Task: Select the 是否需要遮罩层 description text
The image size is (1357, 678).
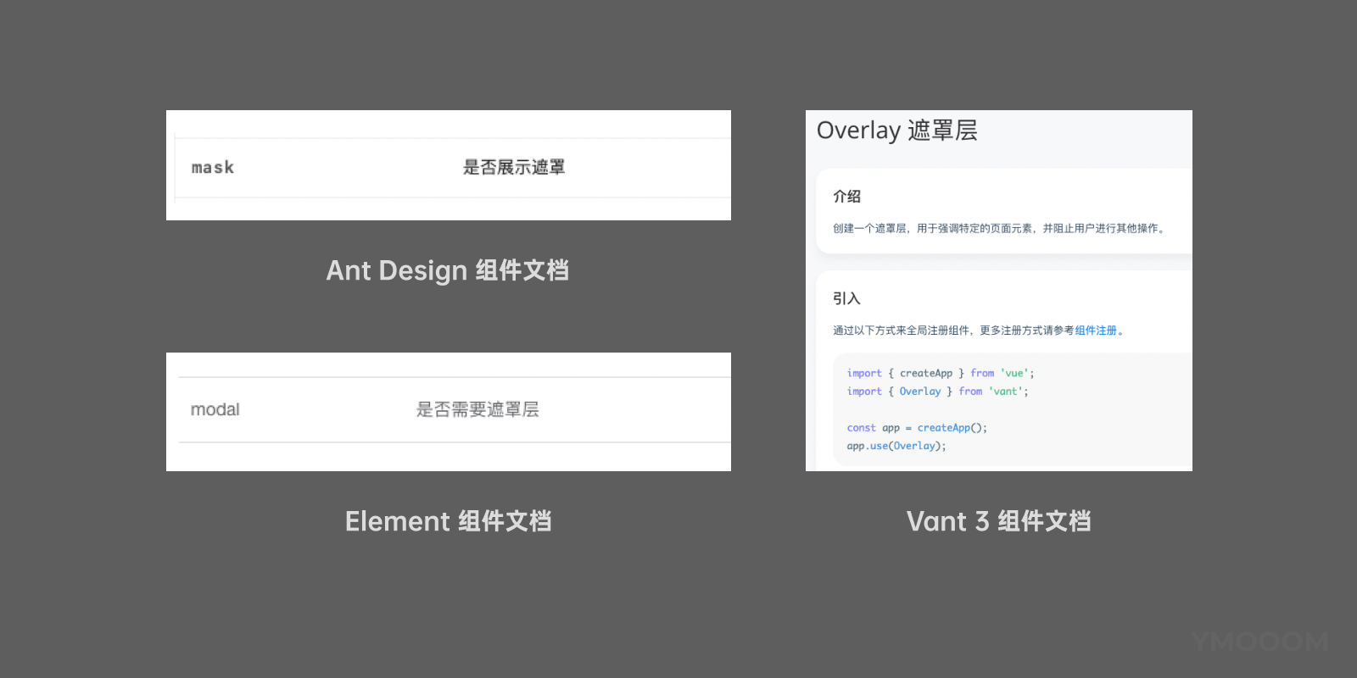Action: pos(477,409)
